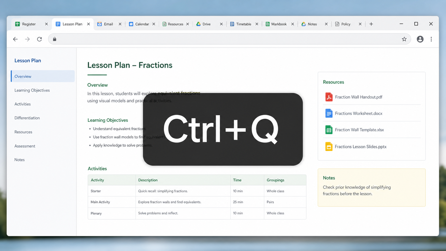Open the browser three-dot menu
The width and height of the screenshot is (446, 251).
[x=431, y=39]
